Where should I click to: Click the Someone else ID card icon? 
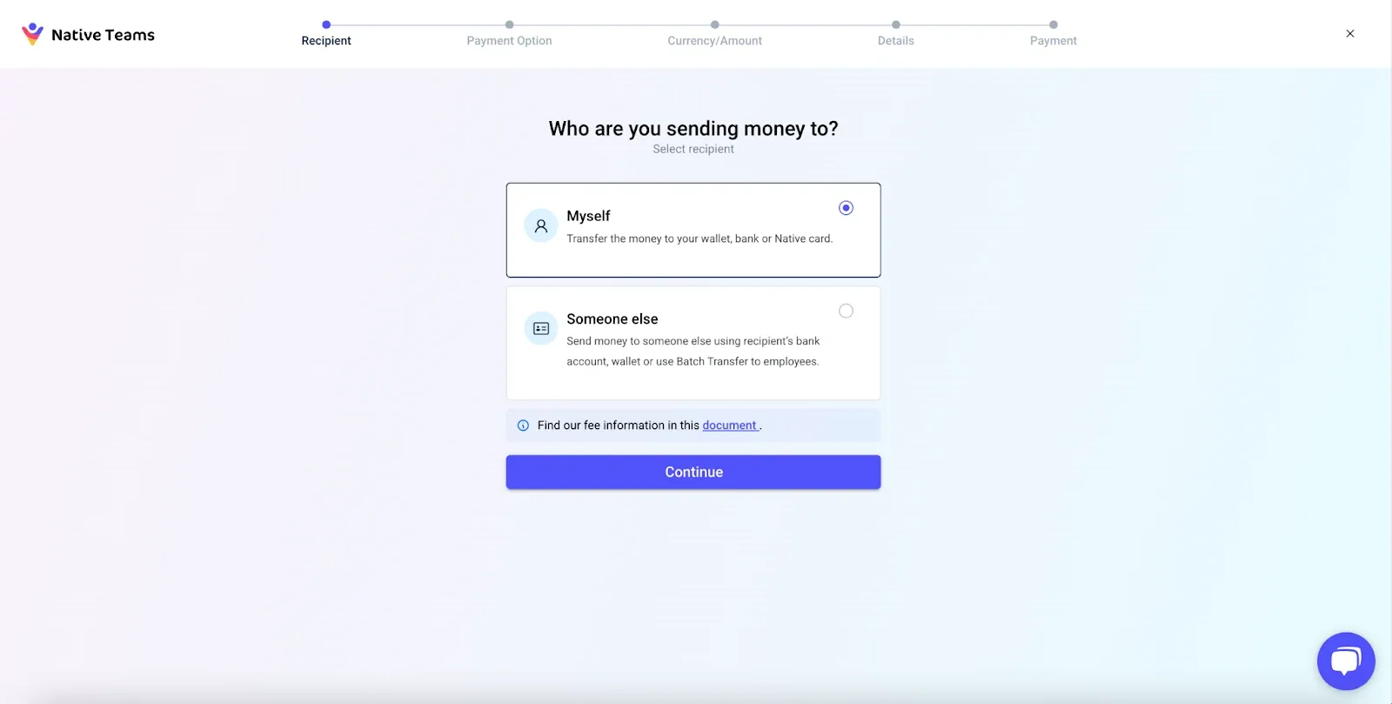[x=541, y=329]
